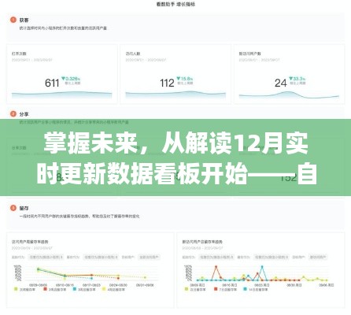Click the yellow 4周后留存率 legend color square
Viewport: 351px width, 315px height.
click(105, 289)
